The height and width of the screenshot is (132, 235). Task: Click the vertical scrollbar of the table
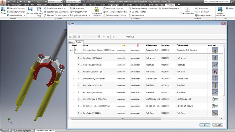pos(224,71)
